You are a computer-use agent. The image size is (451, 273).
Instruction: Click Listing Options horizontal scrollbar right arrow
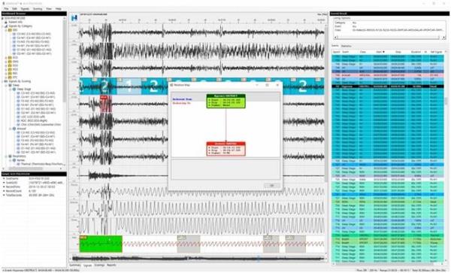point(443,38)
